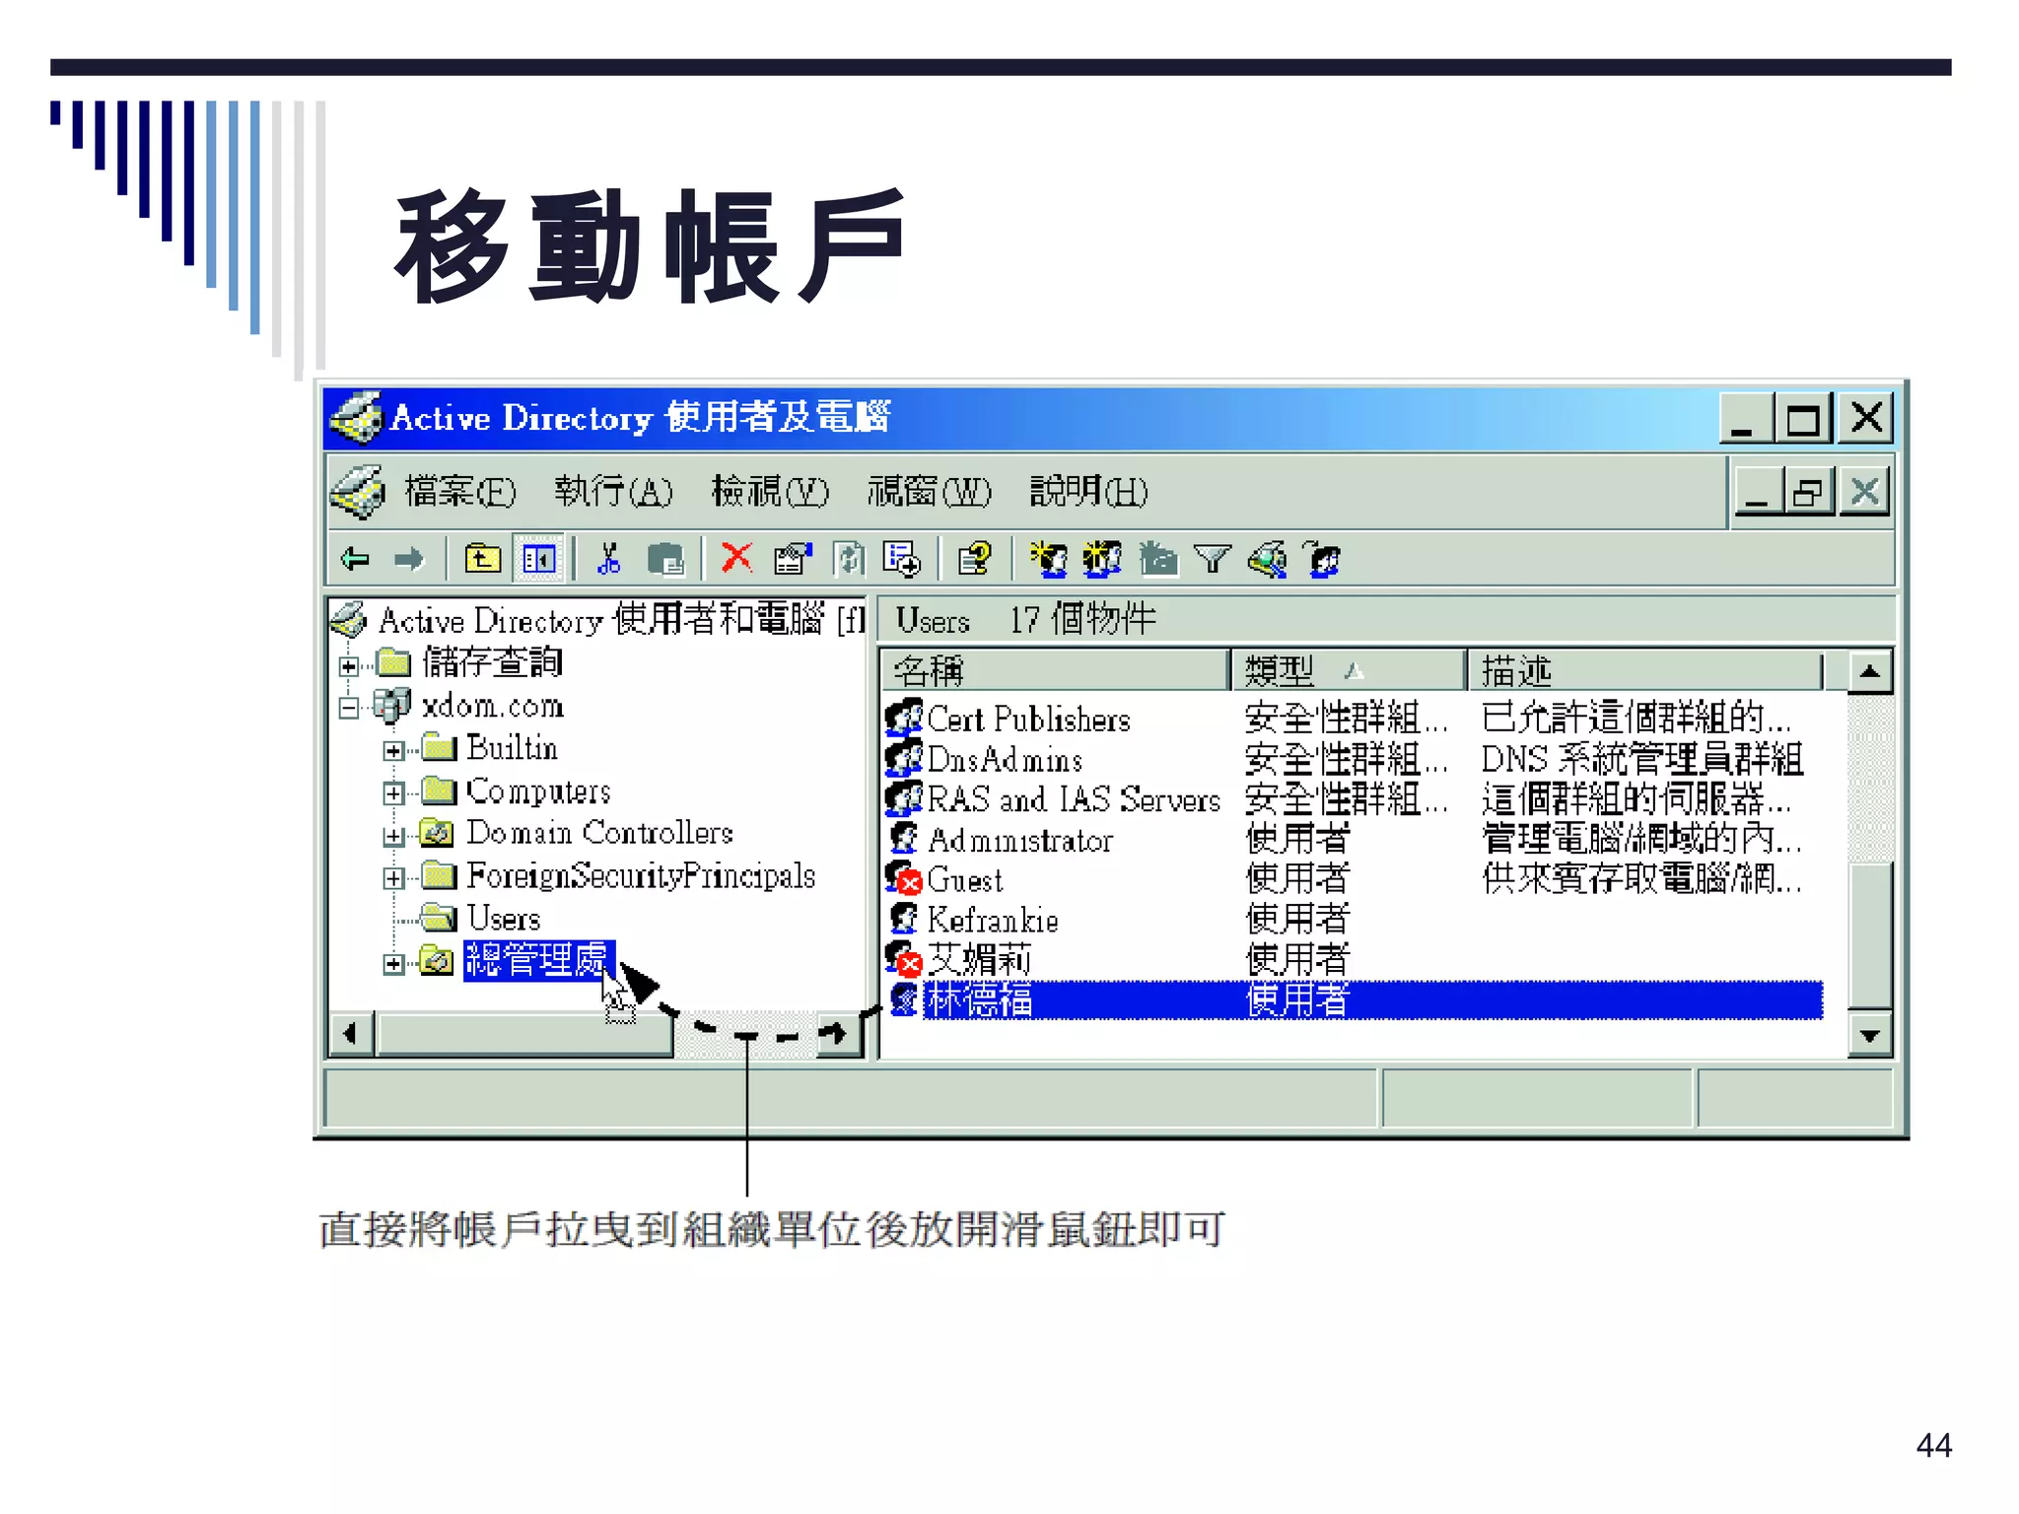Open the 執行(A) menu
Image resolution: width=2019 pixels, height=1514 pixels.
coord(613,491)
